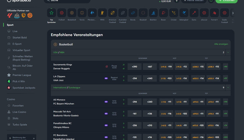The height and width of the screenshot is (140, 244).
Task: Open E-Sport in the sidebar
Action: (x=17, y=44)
